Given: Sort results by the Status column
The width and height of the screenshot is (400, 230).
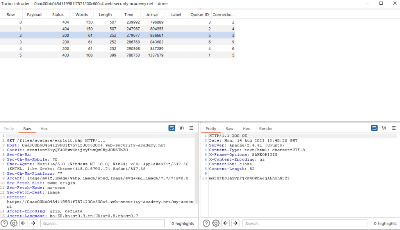Looking at the screenshot, I should tap(58, 14).
